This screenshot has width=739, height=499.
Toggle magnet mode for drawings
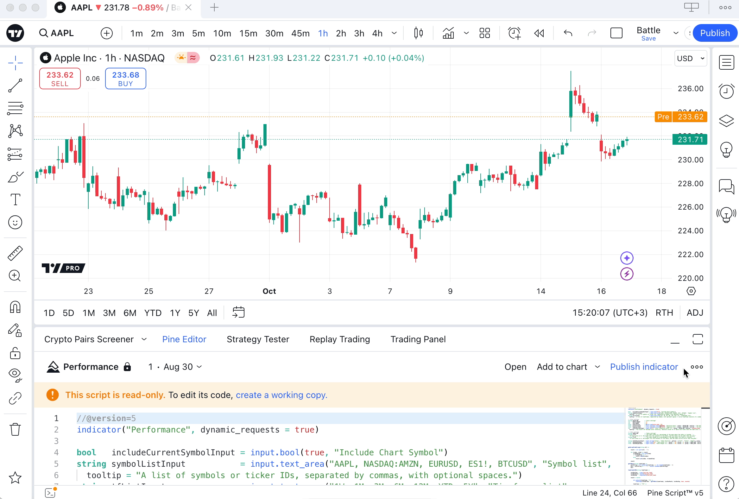(15, 307)
